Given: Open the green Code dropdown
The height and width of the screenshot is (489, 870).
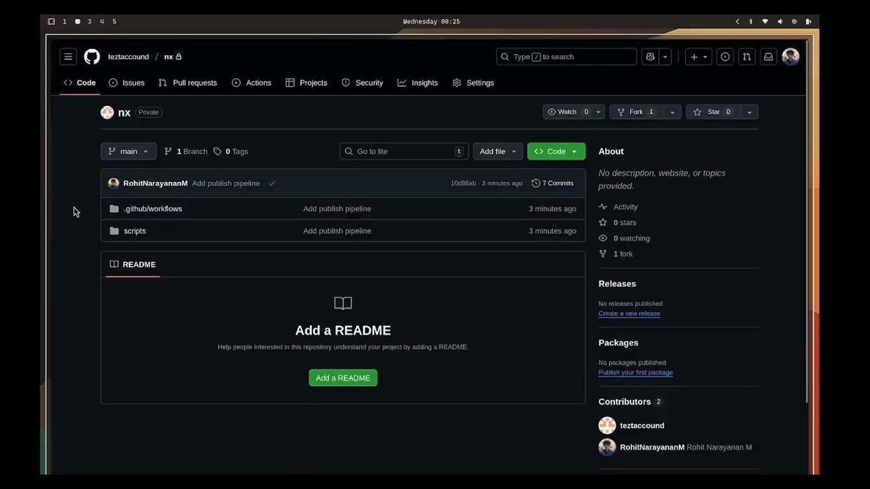Looking at the screenshot, I should [x=556, y=152].
